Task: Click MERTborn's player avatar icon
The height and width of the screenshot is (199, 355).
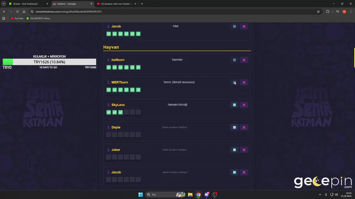Action: tap(108, 82)
